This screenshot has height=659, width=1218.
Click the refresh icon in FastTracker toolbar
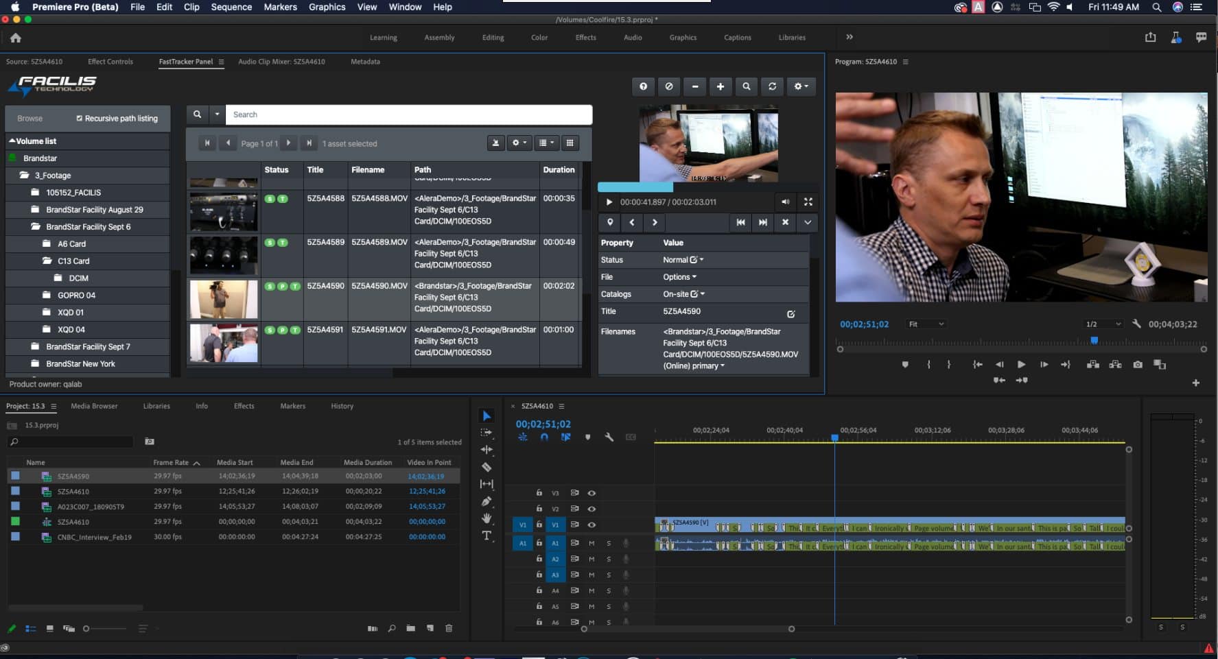(772, 86)
